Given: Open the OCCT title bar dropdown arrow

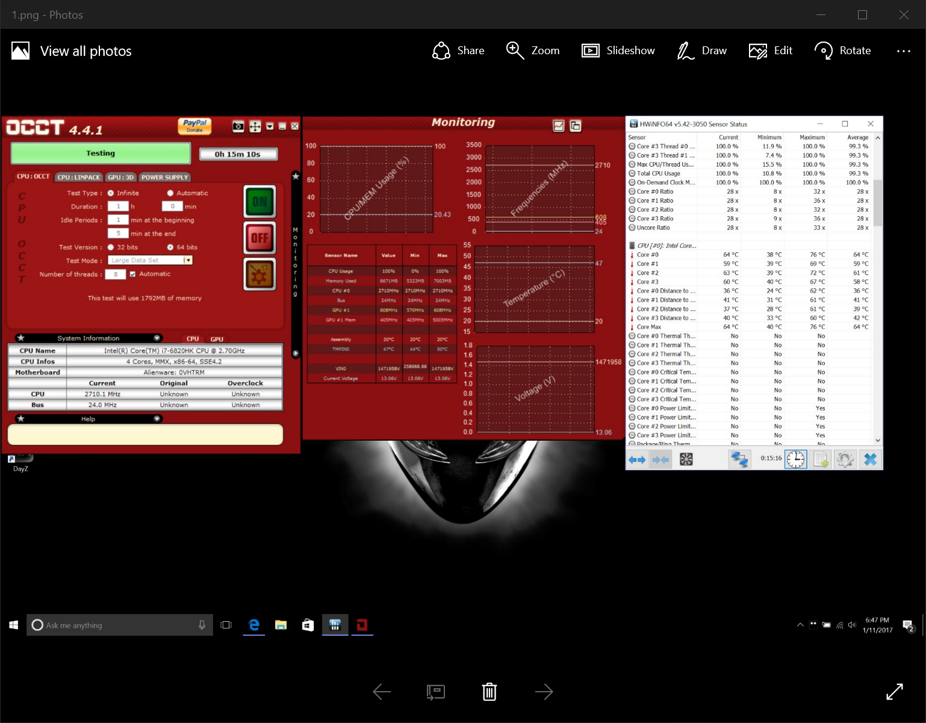Looking at the screenshot, I should point(270,126).
